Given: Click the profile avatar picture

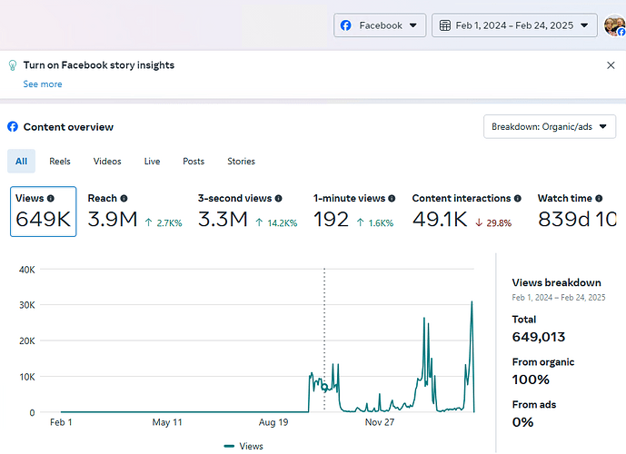Looking at the screenshot, I should 614,25.
